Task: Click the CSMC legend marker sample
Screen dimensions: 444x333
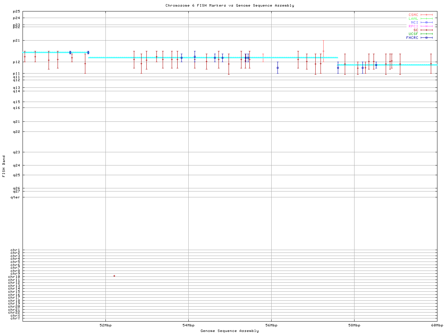Action: click(x=426, y=15)
